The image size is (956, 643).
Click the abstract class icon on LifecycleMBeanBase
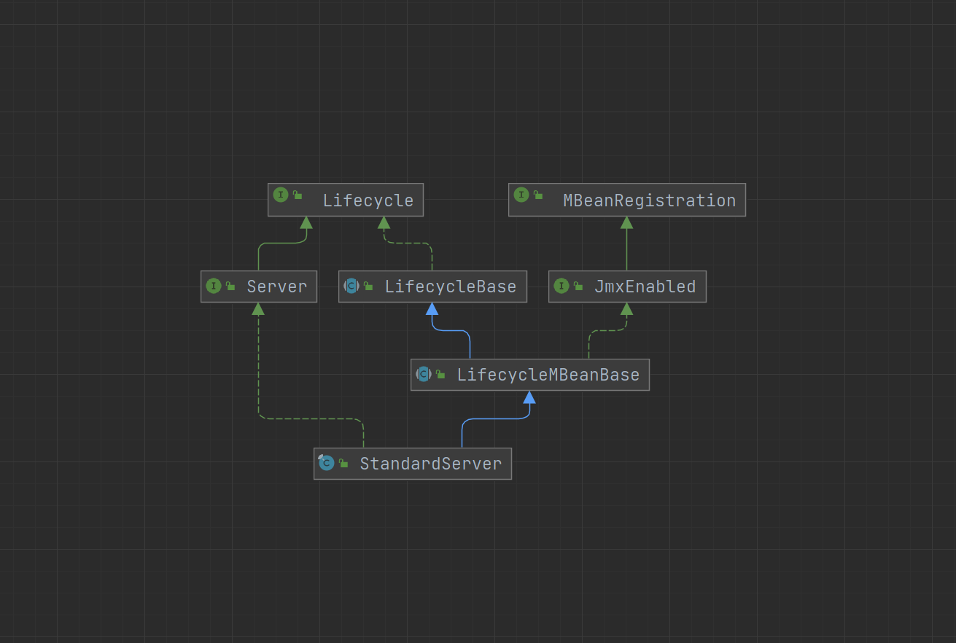click(x=424, y=374)
